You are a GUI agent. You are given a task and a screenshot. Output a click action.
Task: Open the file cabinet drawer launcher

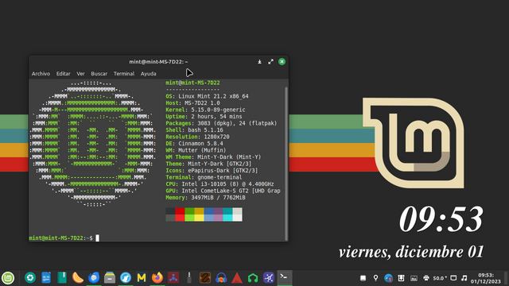[110, 278]
